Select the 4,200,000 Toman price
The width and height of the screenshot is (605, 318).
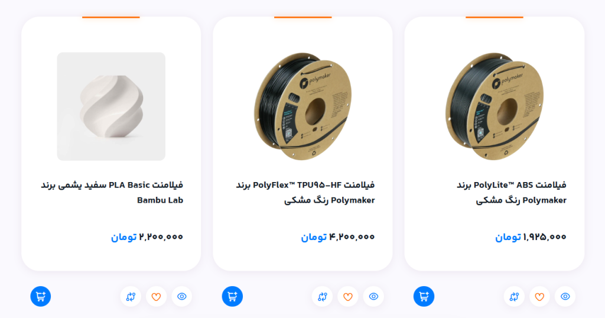(337, 236)
